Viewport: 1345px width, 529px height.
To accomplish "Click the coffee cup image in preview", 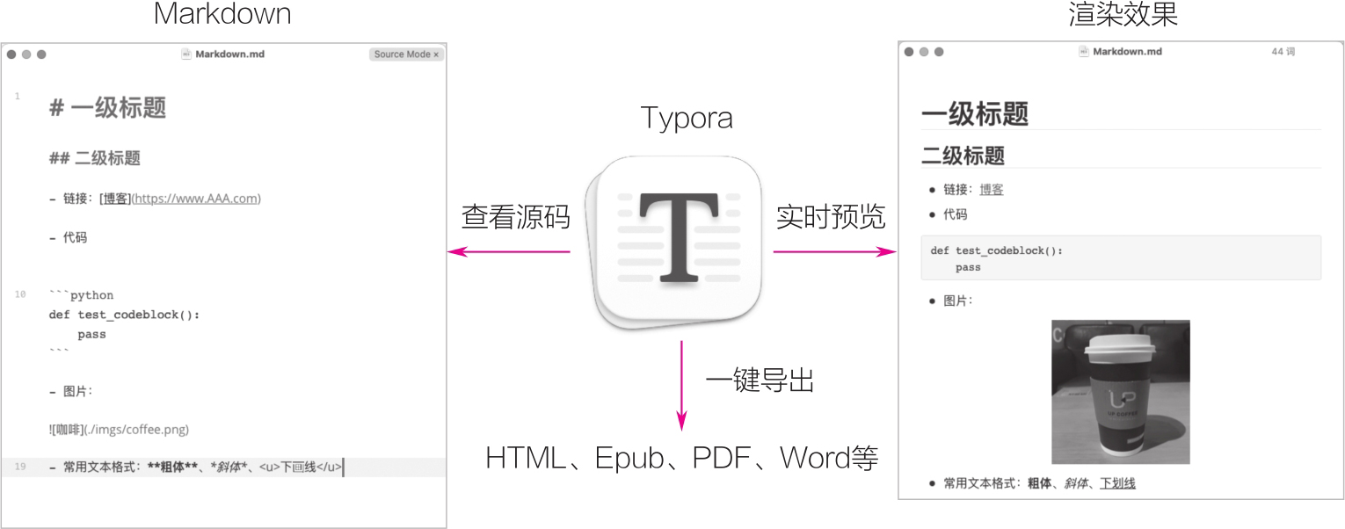I will [1120, 392].
